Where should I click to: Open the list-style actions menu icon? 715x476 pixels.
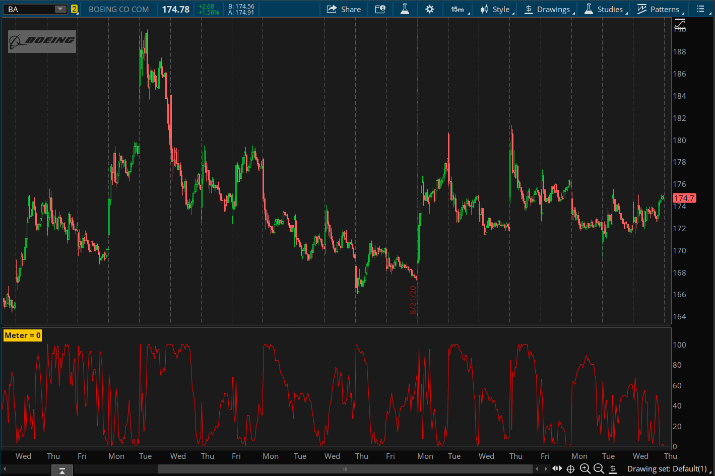tap(700, 9)
